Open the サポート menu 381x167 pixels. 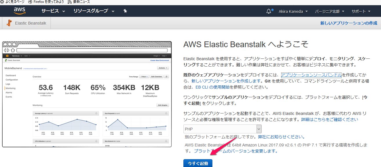click(x=361, y=11)
